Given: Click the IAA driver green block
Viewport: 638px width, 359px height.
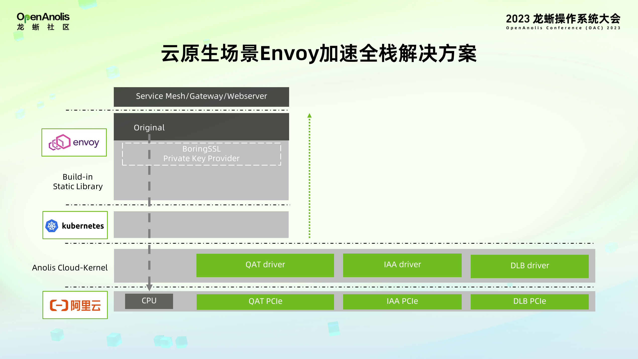Looking at the screenshot, I should (401, 265).
